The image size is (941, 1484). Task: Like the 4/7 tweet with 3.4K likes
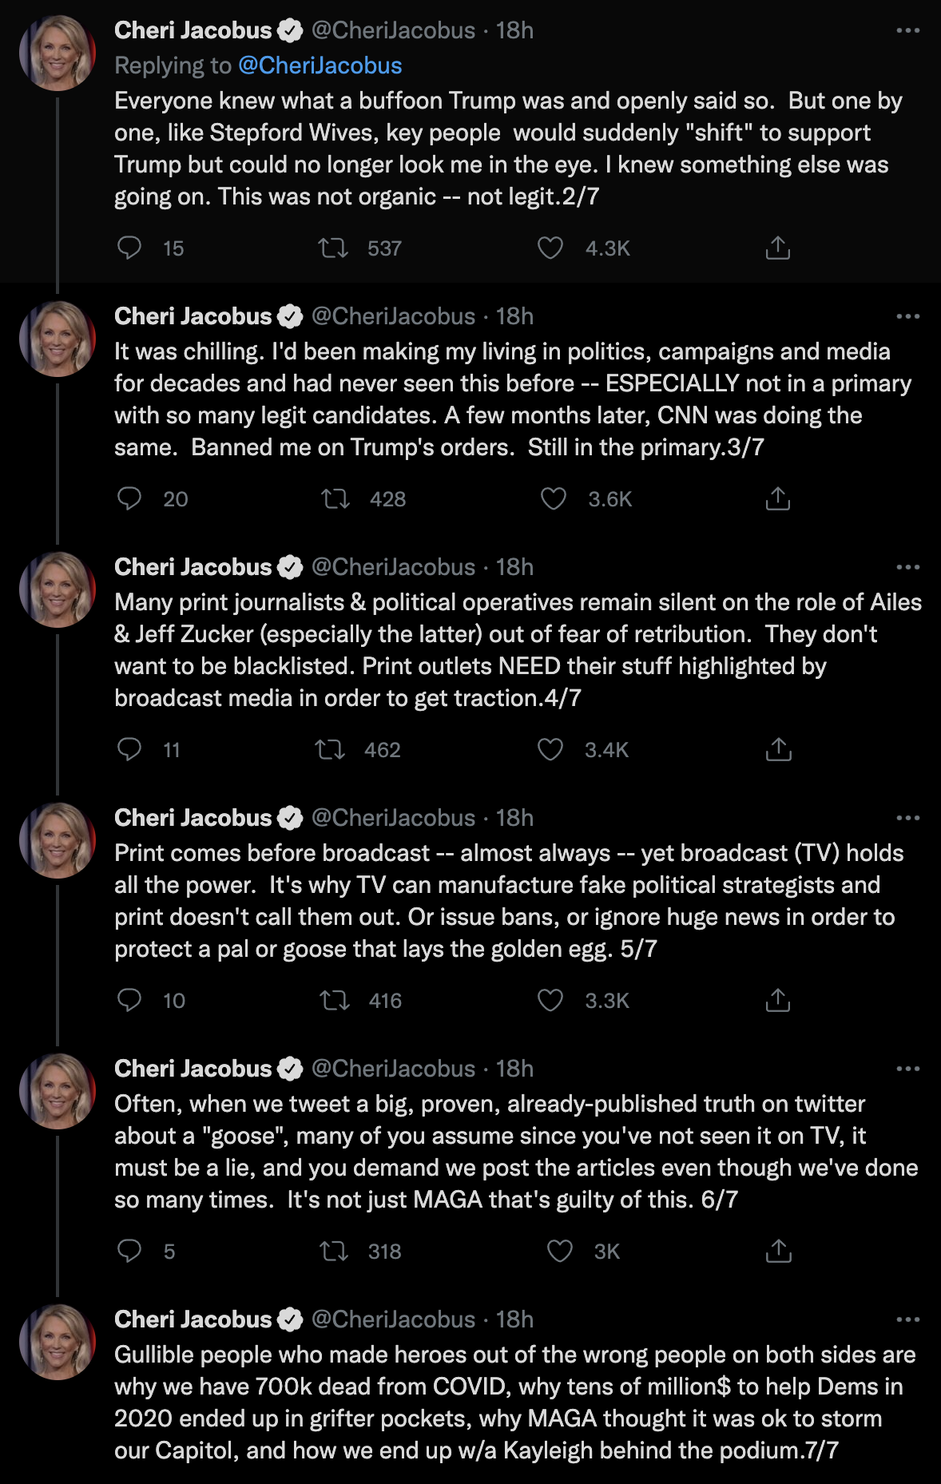[x=550, y=750]
